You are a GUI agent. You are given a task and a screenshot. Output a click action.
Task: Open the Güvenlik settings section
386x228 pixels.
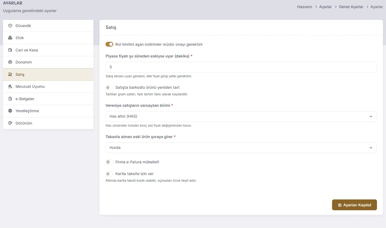click(48, 26)
